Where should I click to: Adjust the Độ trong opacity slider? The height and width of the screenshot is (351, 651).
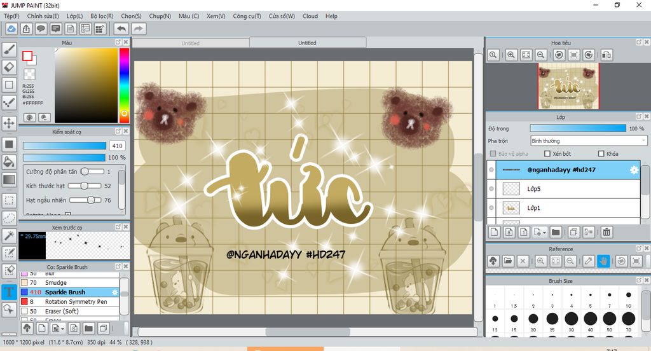coord(577,128)
